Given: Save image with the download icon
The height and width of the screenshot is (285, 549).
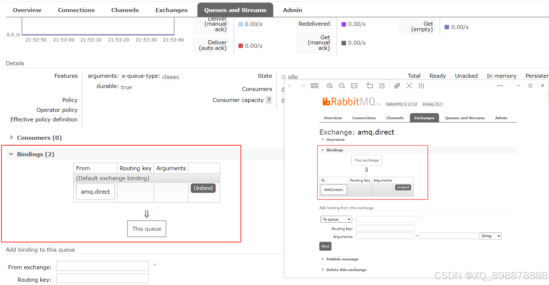Looking at the screenshot, I should click(x=421, y=85).
